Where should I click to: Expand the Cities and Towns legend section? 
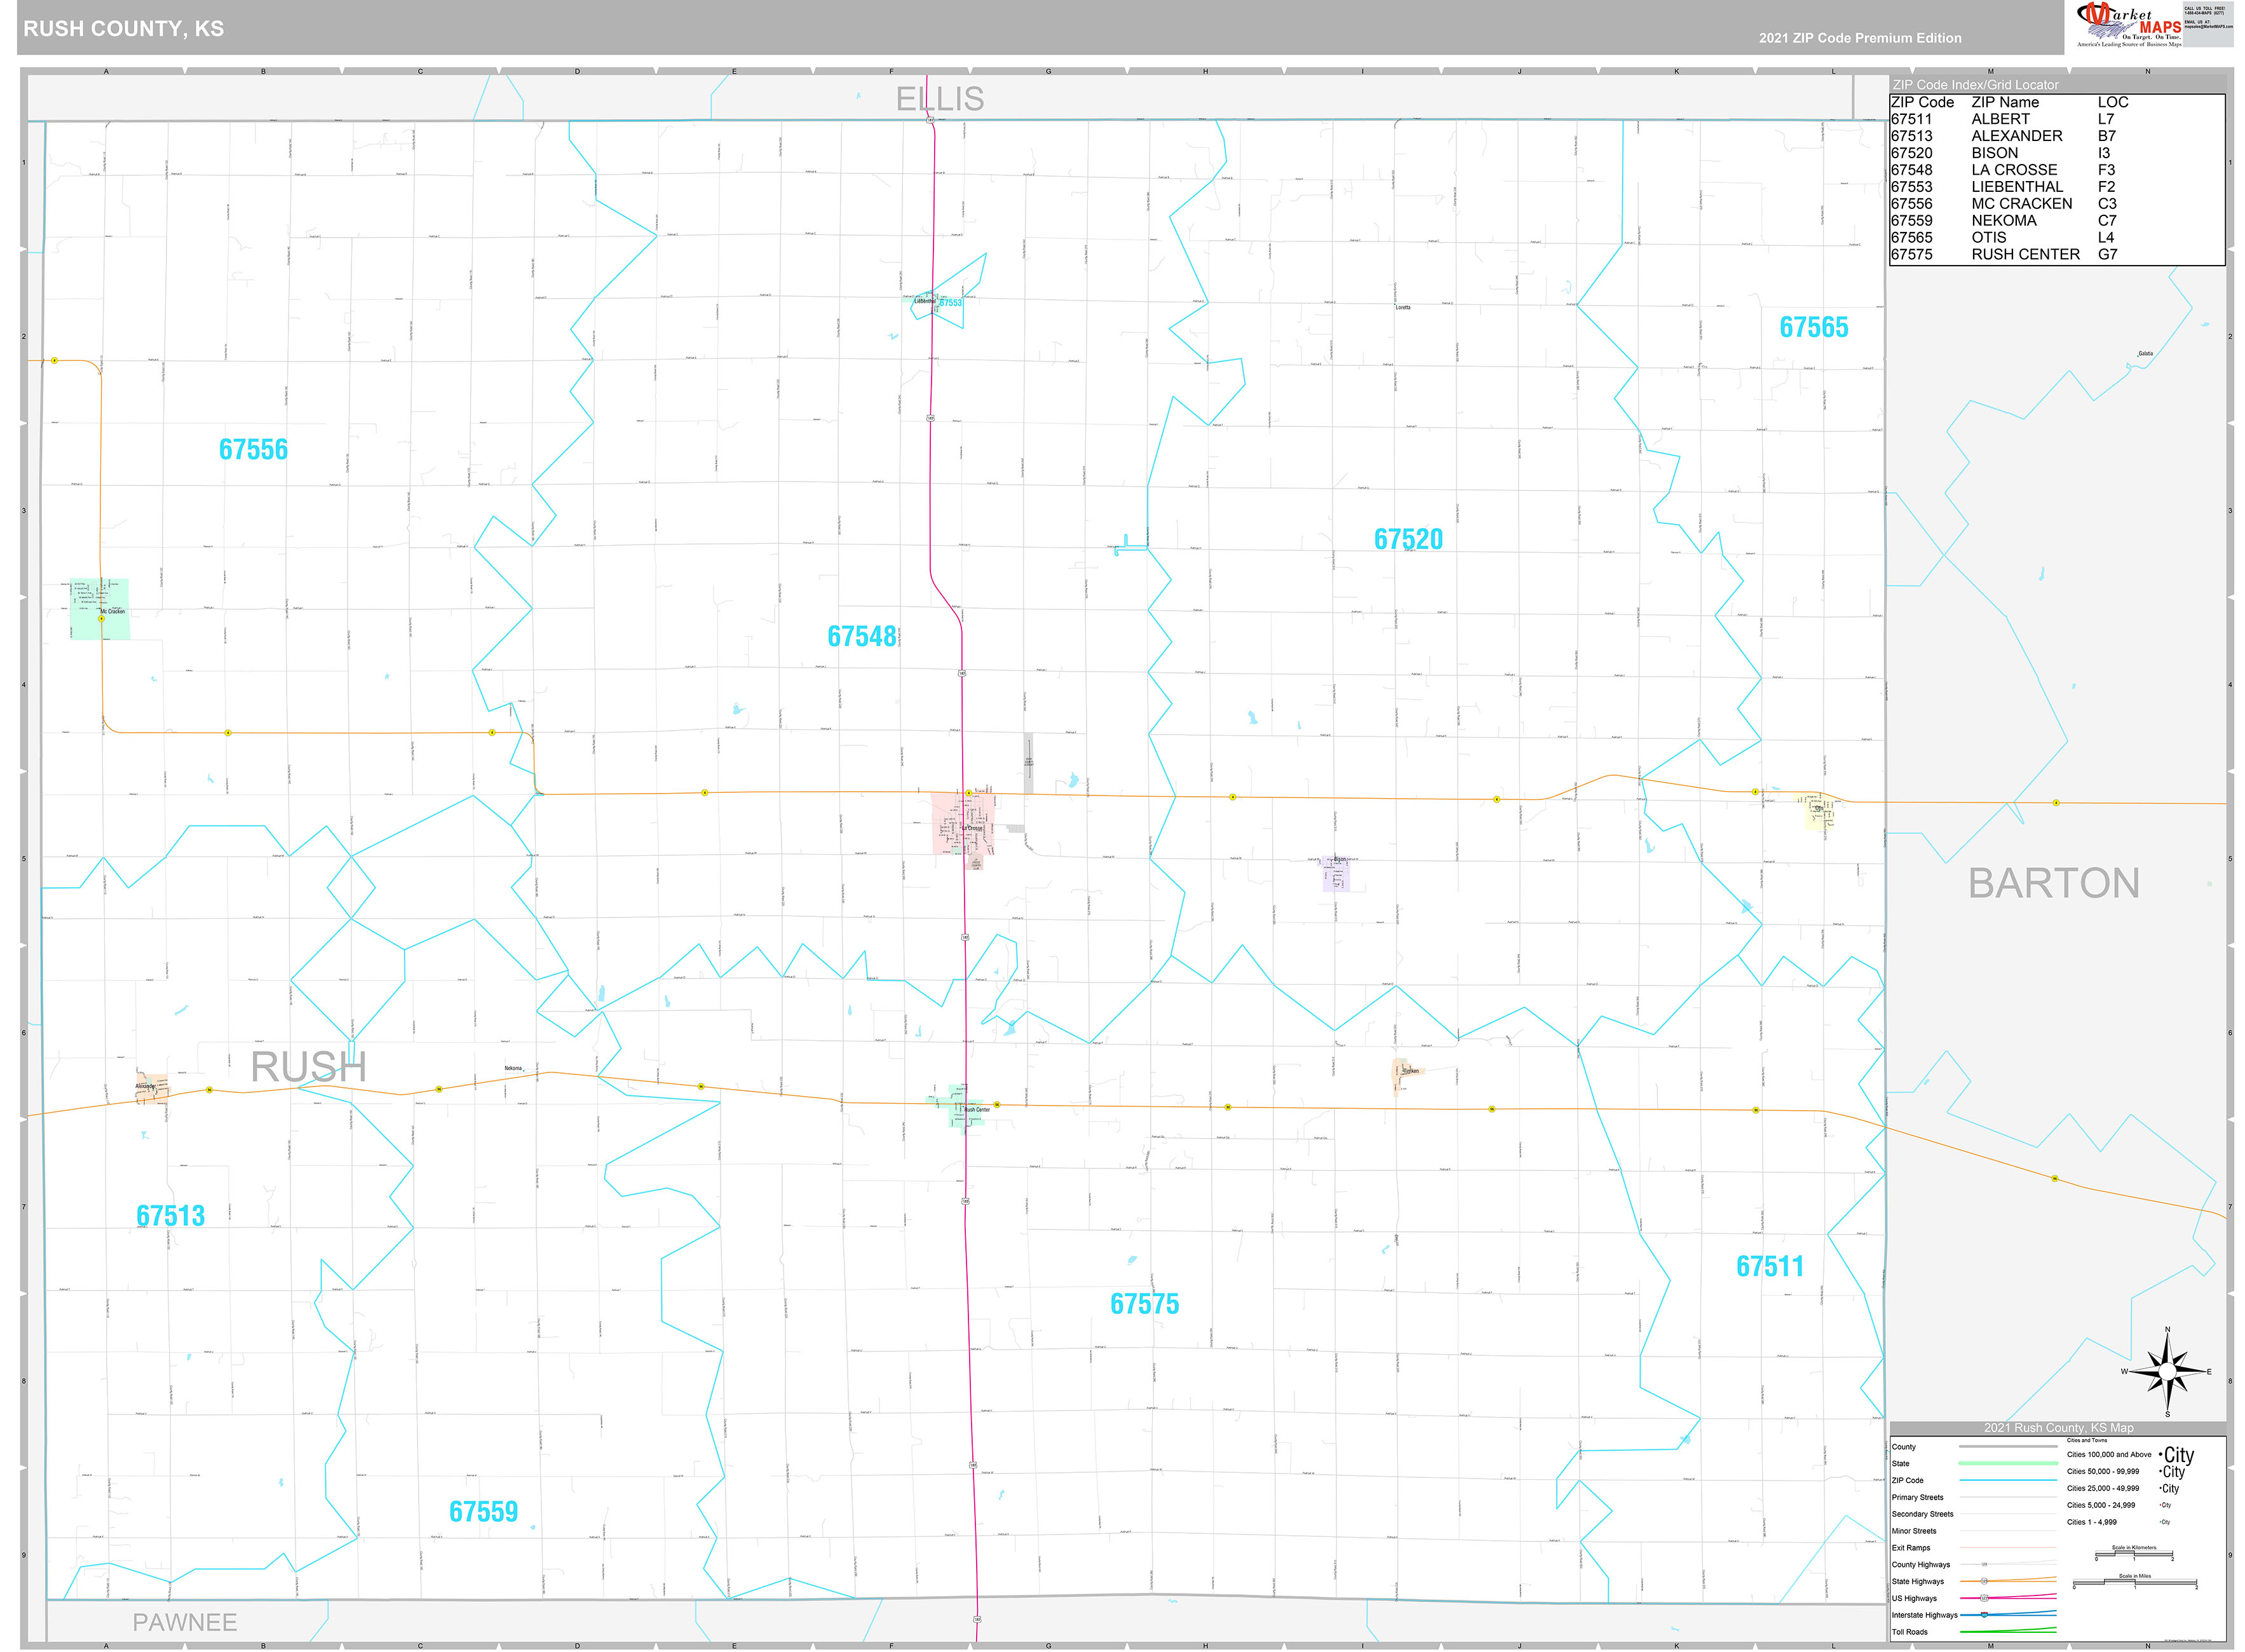2088,1440
